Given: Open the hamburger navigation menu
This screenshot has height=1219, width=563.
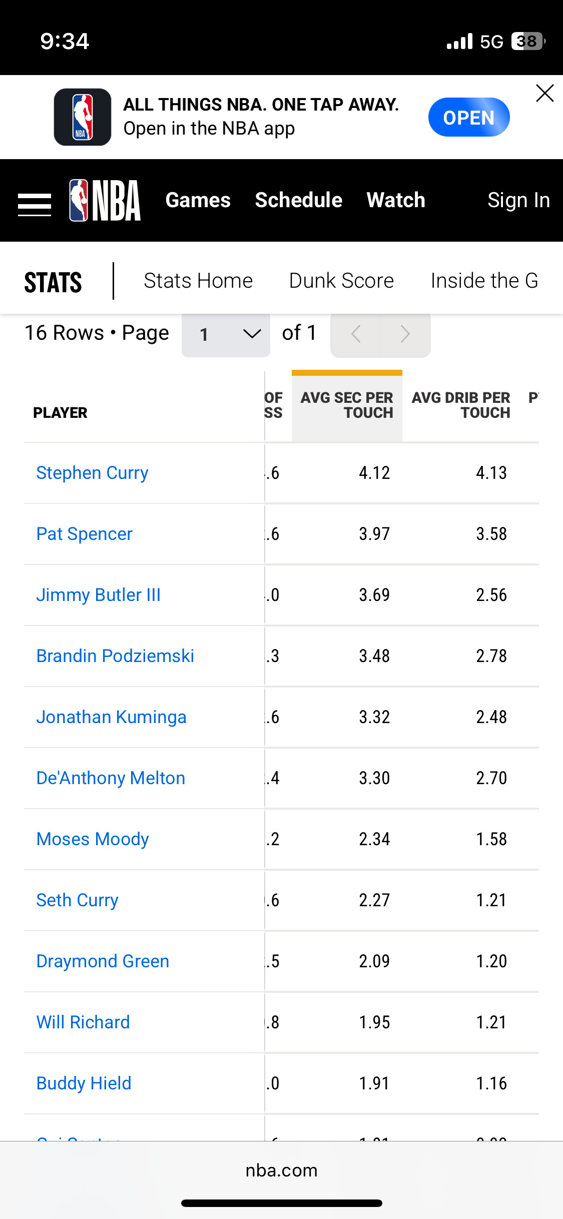Looking at the screenshot, I should (x=34, y=204).
